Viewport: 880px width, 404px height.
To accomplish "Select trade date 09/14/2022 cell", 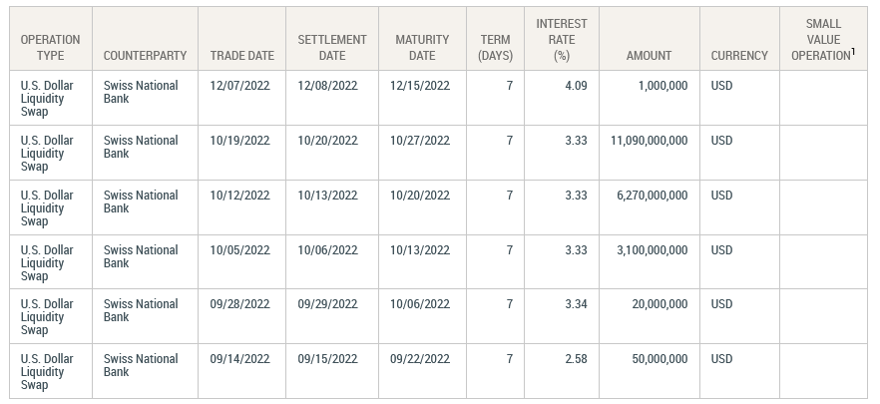I will coord(241,371).
